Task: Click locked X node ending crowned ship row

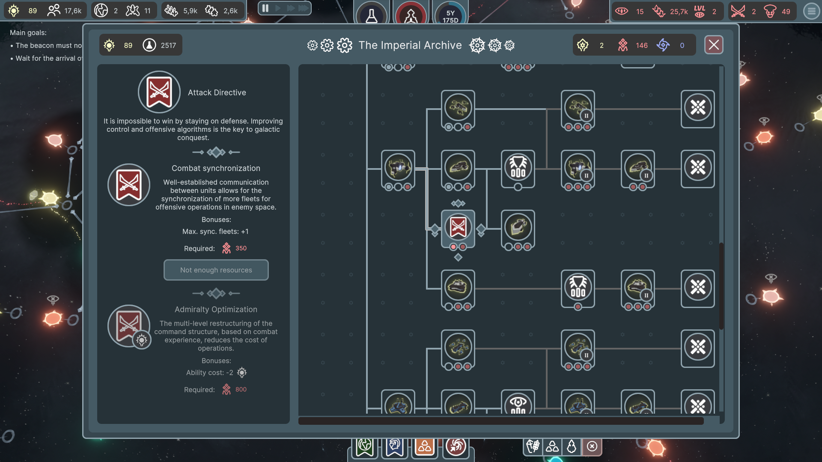Action: tap(698, 288)
